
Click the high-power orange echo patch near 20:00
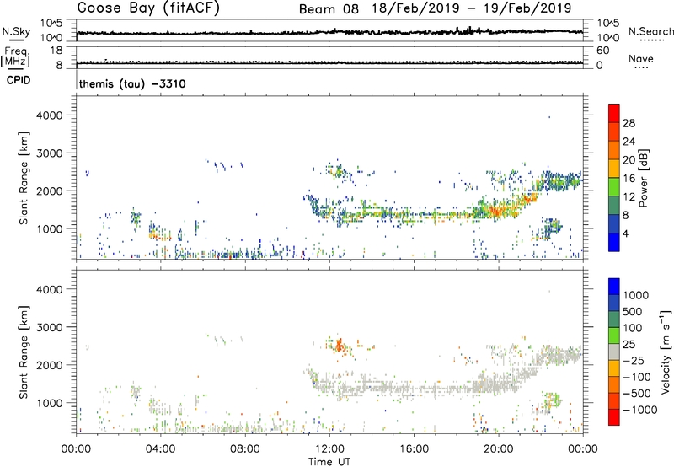click(x=498, y=211)
